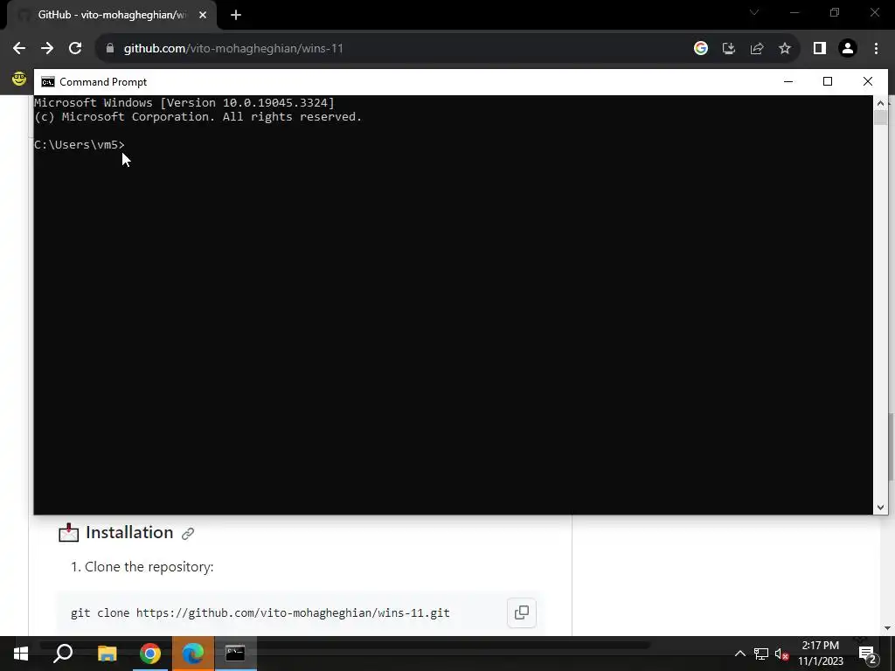This screenshot has height=671, width=895.
Task: Open the notification center icon
Action: click(868, 654)
